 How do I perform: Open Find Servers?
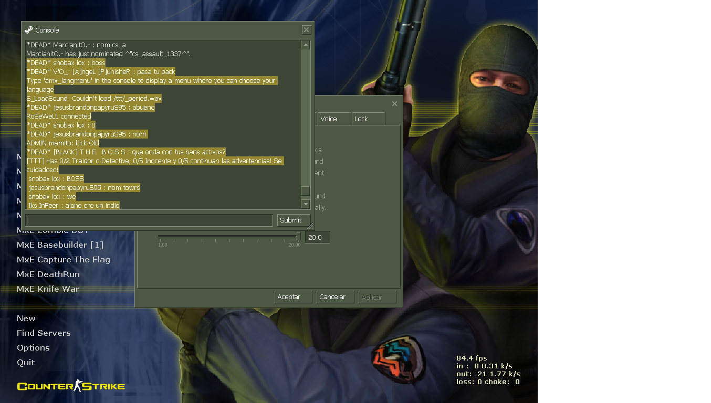(44, 333)
